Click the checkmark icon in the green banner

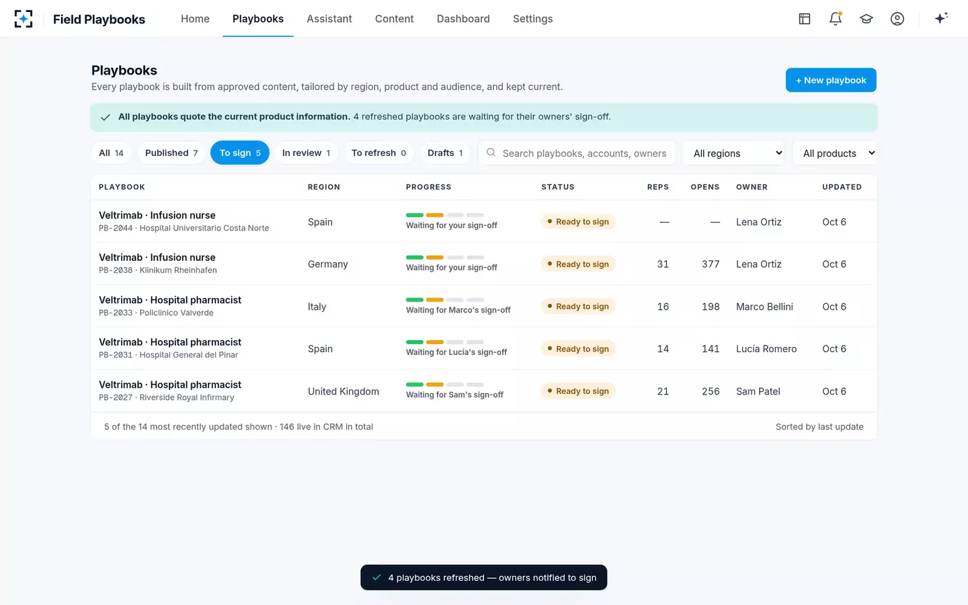pyautogui.click(x=106, y=117)
